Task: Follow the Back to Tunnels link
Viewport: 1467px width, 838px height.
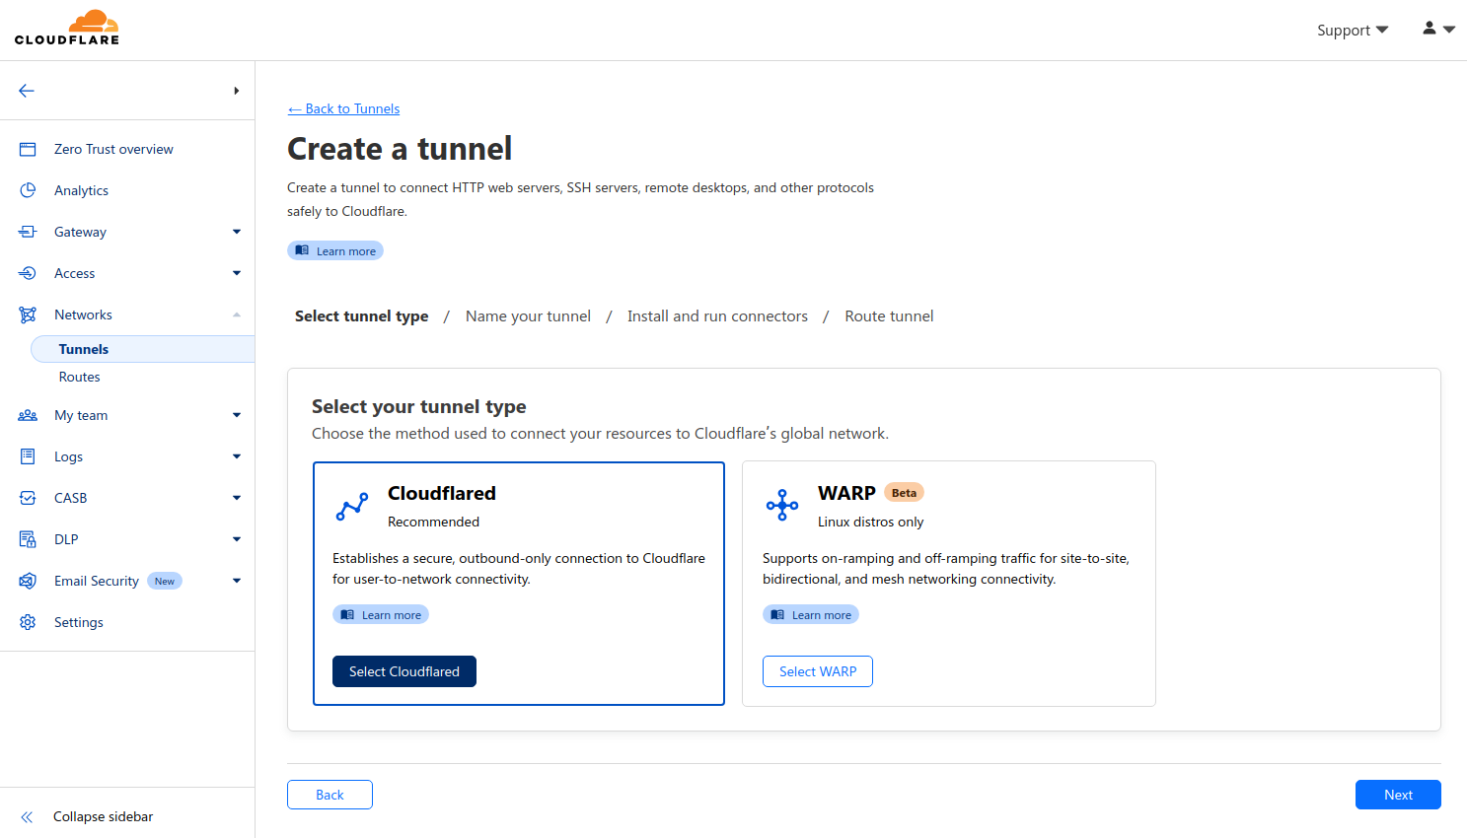Action: click(x=343, y=108)
